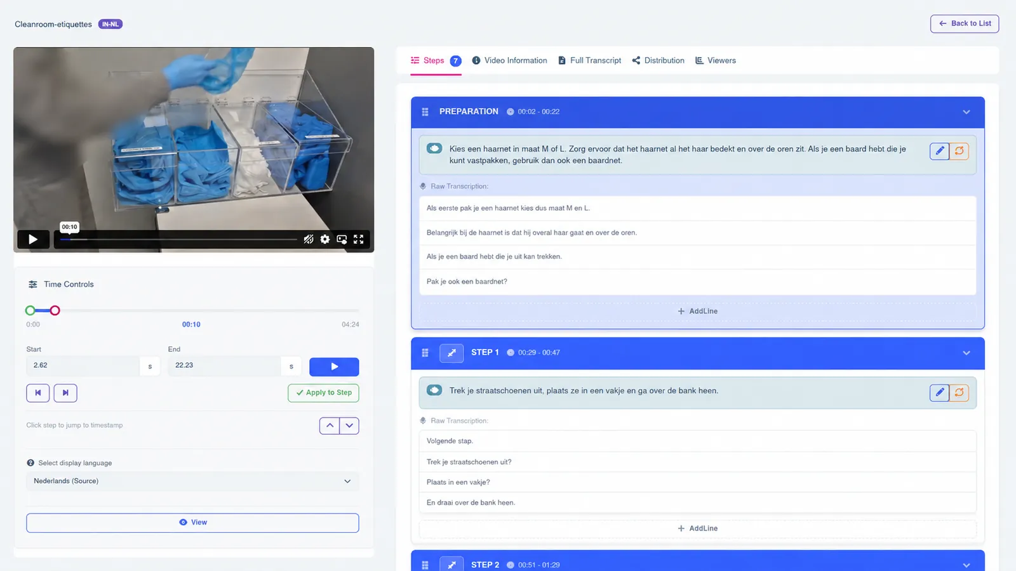Viewport: 1016px width, 571px height.
Task: Click the PREPARATION timestamp 00:02 - 00:22
Action: tap(538, 112)
